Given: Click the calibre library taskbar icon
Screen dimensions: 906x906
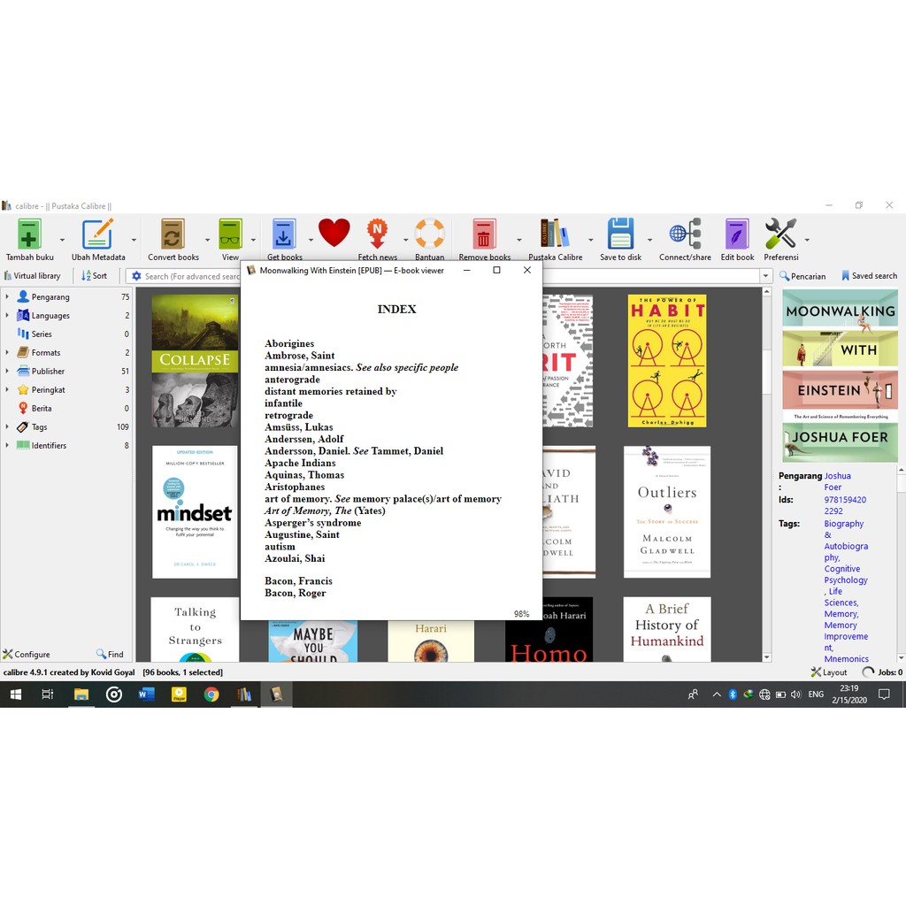Looking at the screenshot, I should pyautogui.click(x=244, y=695).
